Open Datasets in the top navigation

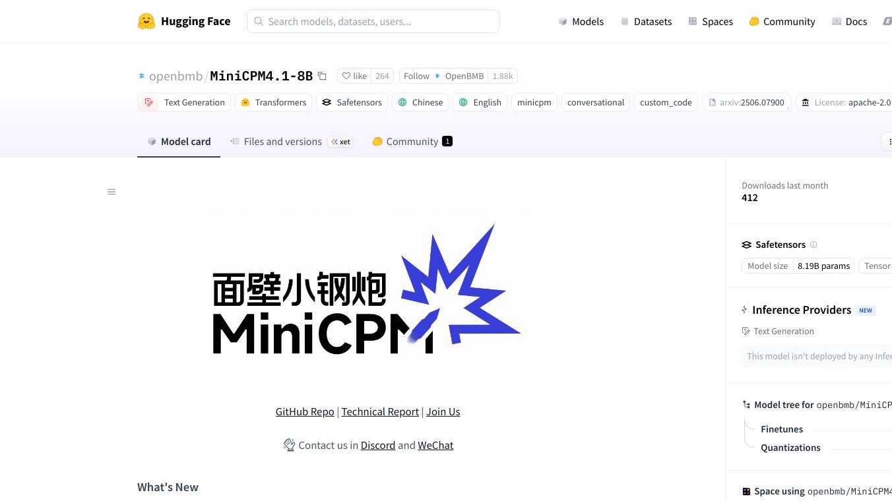point(646,21)
